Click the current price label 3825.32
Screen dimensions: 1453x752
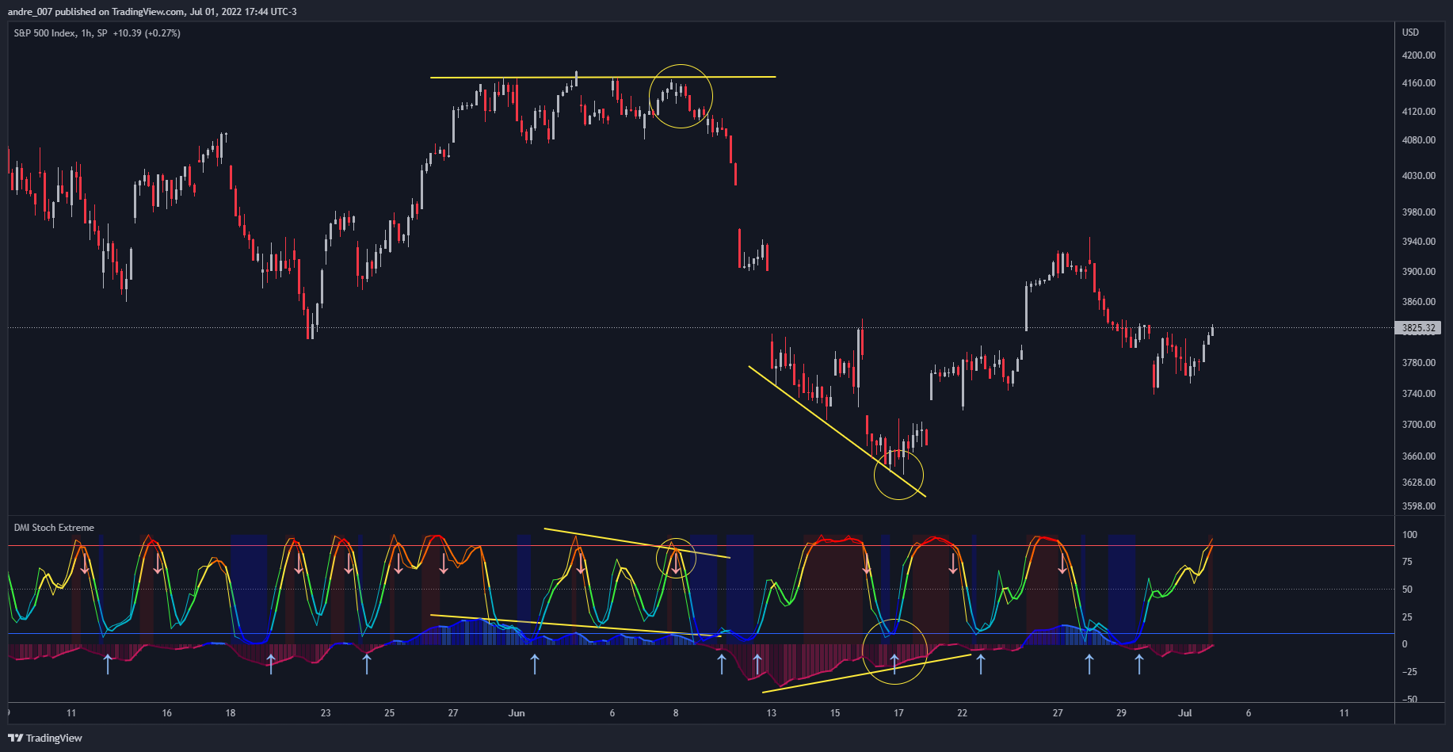click(x=1418, y=328)
